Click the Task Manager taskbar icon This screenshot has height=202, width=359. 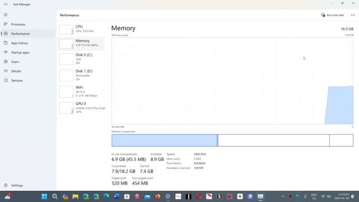(260, 196)
